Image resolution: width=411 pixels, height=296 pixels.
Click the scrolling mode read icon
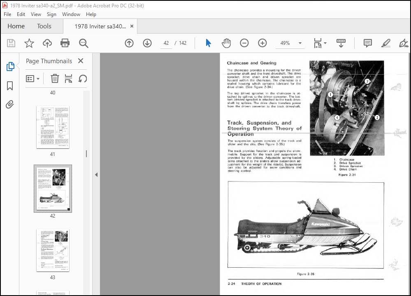pyautogui.click(x=341, y=43)
